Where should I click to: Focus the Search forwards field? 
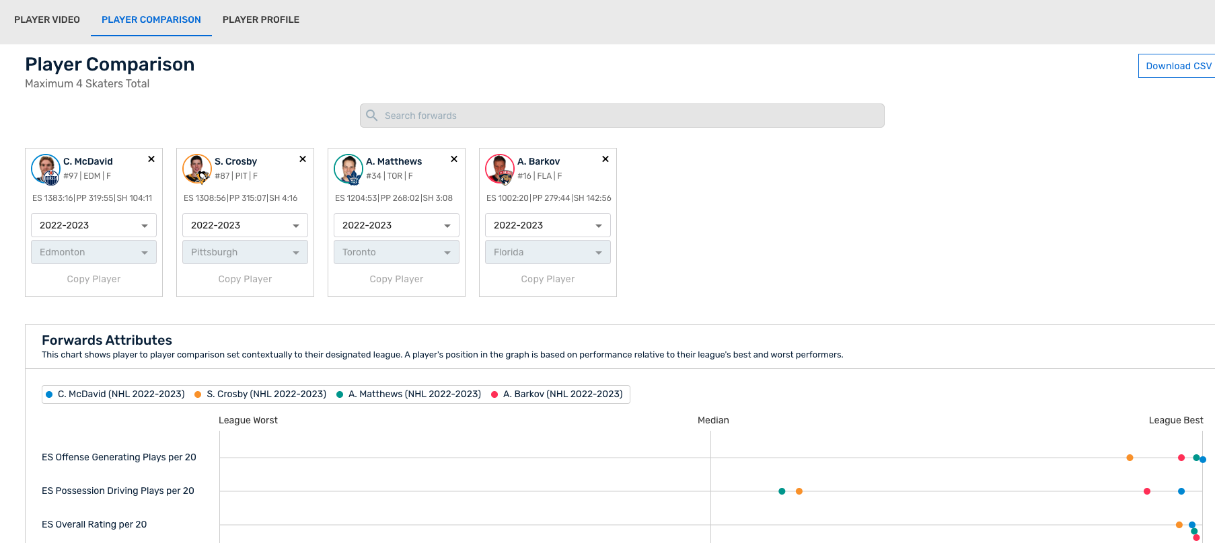click(x=622, y=116)
